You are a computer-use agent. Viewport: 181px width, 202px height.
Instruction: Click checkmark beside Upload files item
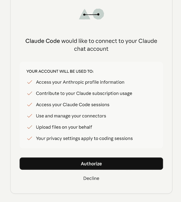pyautogui.click(x=30, y=127)
